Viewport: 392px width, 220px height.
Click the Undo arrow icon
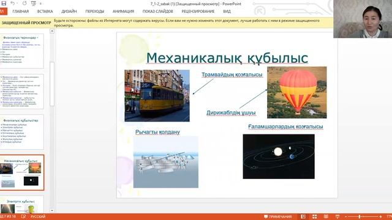click(12, 3)
